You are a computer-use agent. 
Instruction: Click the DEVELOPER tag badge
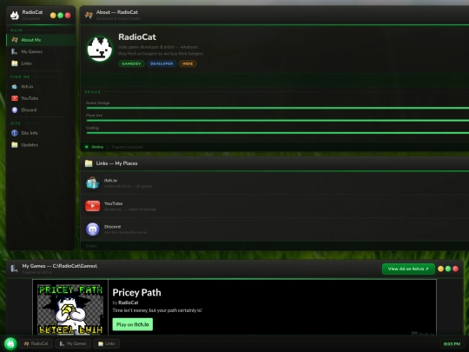click(x=162, y=63)
